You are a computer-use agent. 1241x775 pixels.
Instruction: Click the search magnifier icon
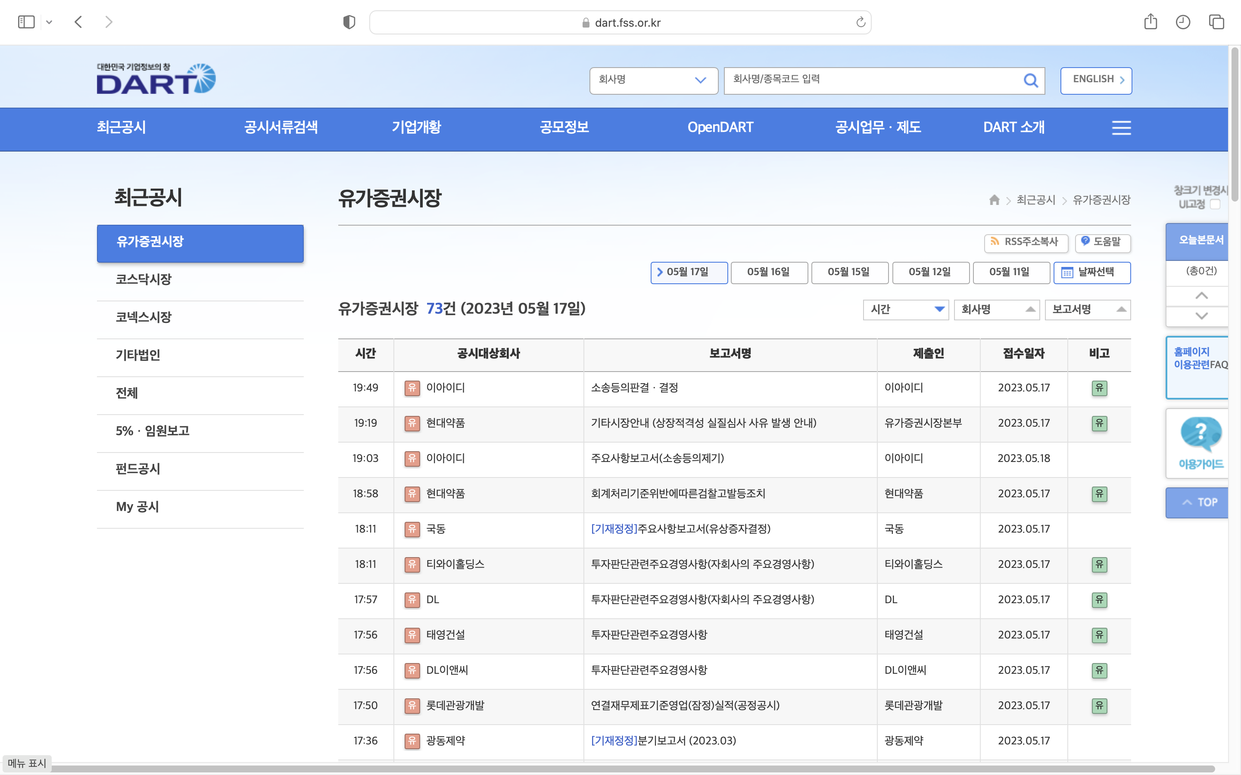(1030, 80)
